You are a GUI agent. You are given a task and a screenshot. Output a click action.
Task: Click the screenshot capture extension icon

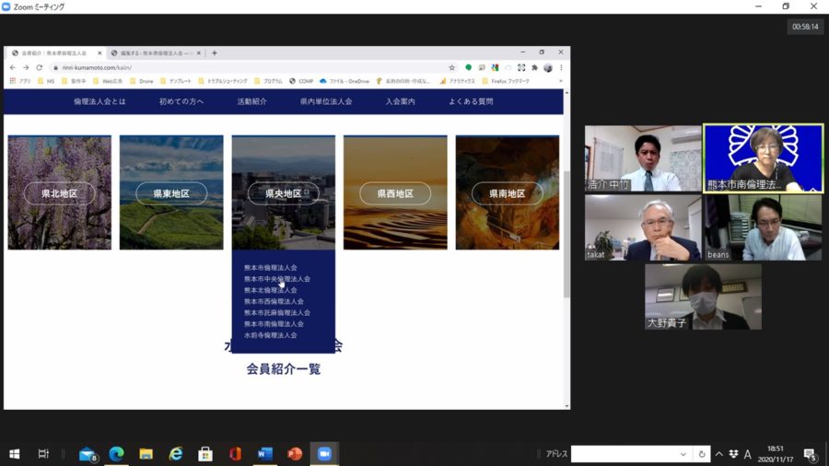coord(521,67)
